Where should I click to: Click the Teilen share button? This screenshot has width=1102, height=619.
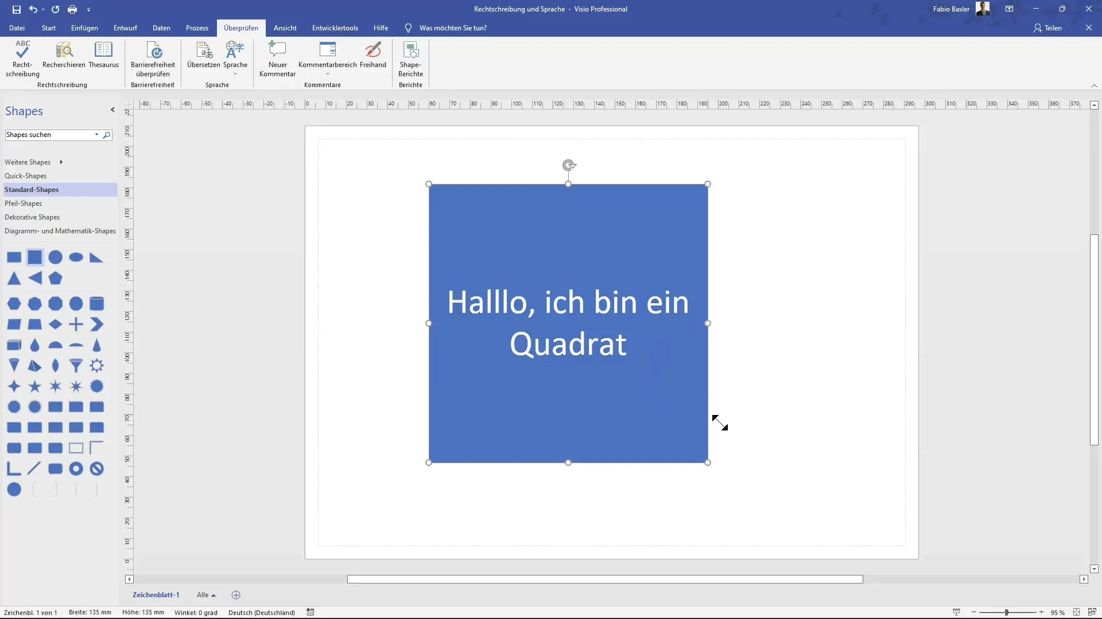pyautogui.click(x=1048, y=28)
